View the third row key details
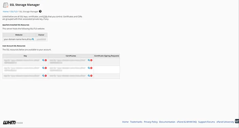Viewport: 239px width, 128px height. point(43,76)
